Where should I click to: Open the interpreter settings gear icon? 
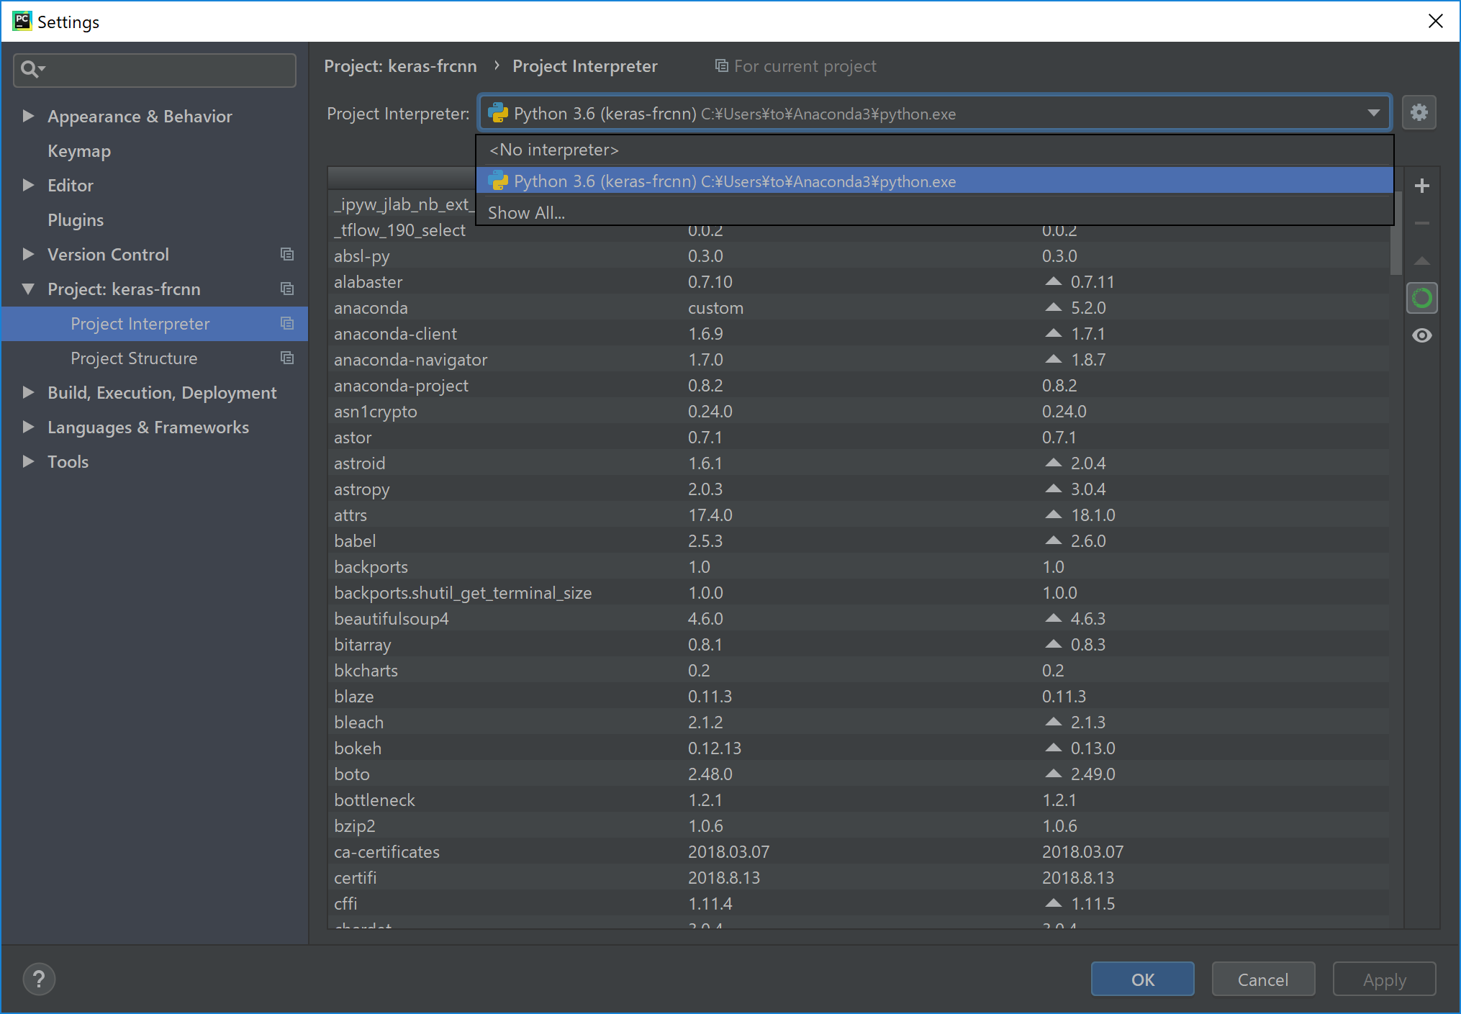tap(1419, 112)
